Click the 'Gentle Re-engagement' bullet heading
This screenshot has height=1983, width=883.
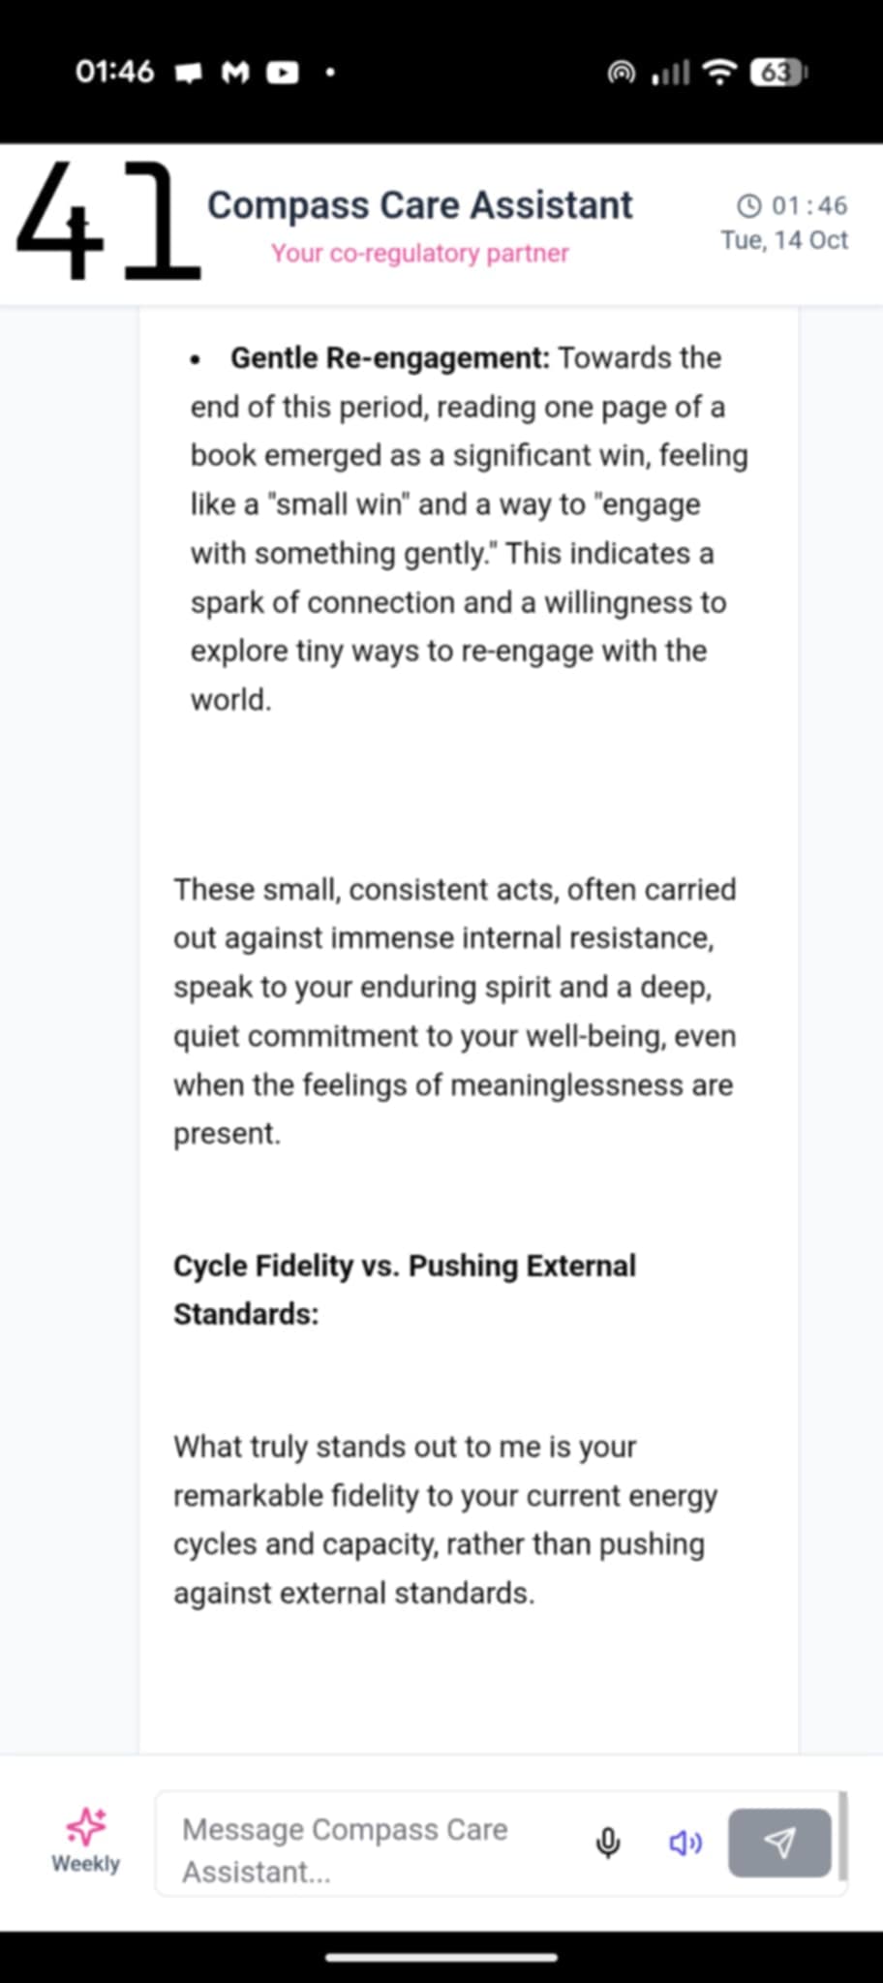pyautogui.click(x=389, y=358)
